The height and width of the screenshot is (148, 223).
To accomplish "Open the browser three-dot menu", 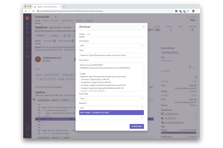I will pos(197,11).
